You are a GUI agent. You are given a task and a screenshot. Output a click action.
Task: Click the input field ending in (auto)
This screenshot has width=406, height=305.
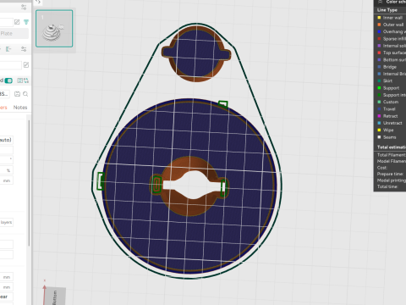click(x=6, y=140)
